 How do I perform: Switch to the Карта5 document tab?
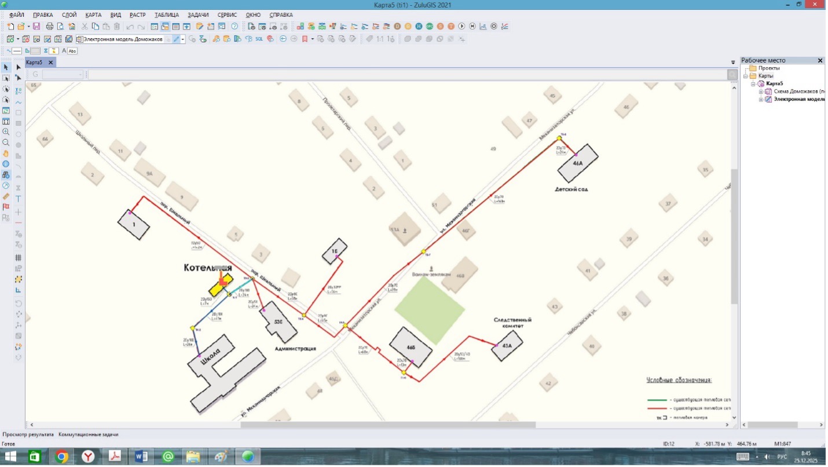click(x=34, y=63)
